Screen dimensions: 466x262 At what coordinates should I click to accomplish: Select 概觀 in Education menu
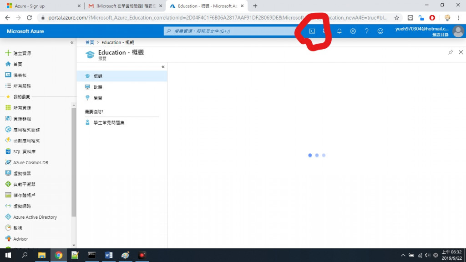[122, 76]
